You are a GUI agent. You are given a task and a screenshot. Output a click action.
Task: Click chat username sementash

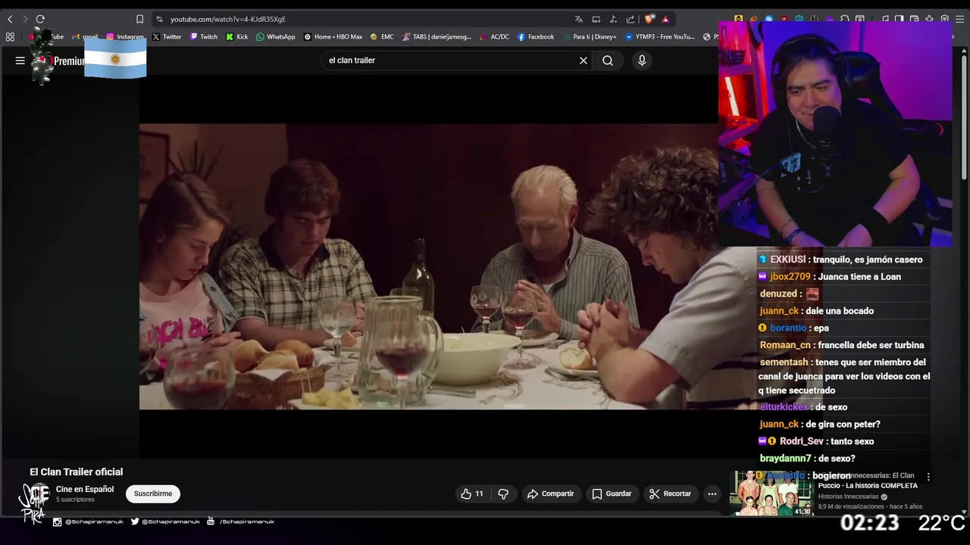(x=784, y=363)
